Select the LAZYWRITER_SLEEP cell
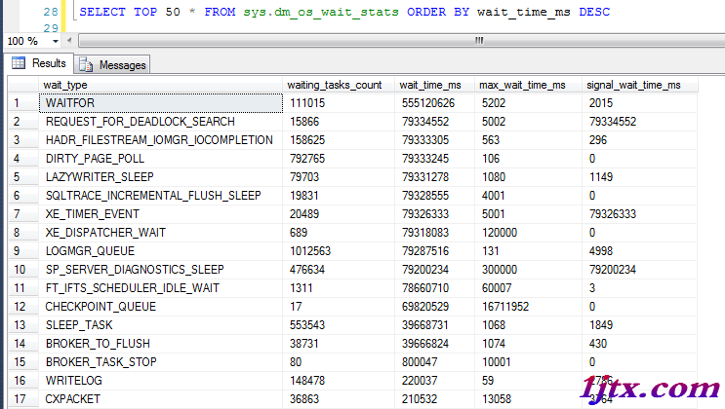The width and height of the screenshot is (725, 409). 160,177
